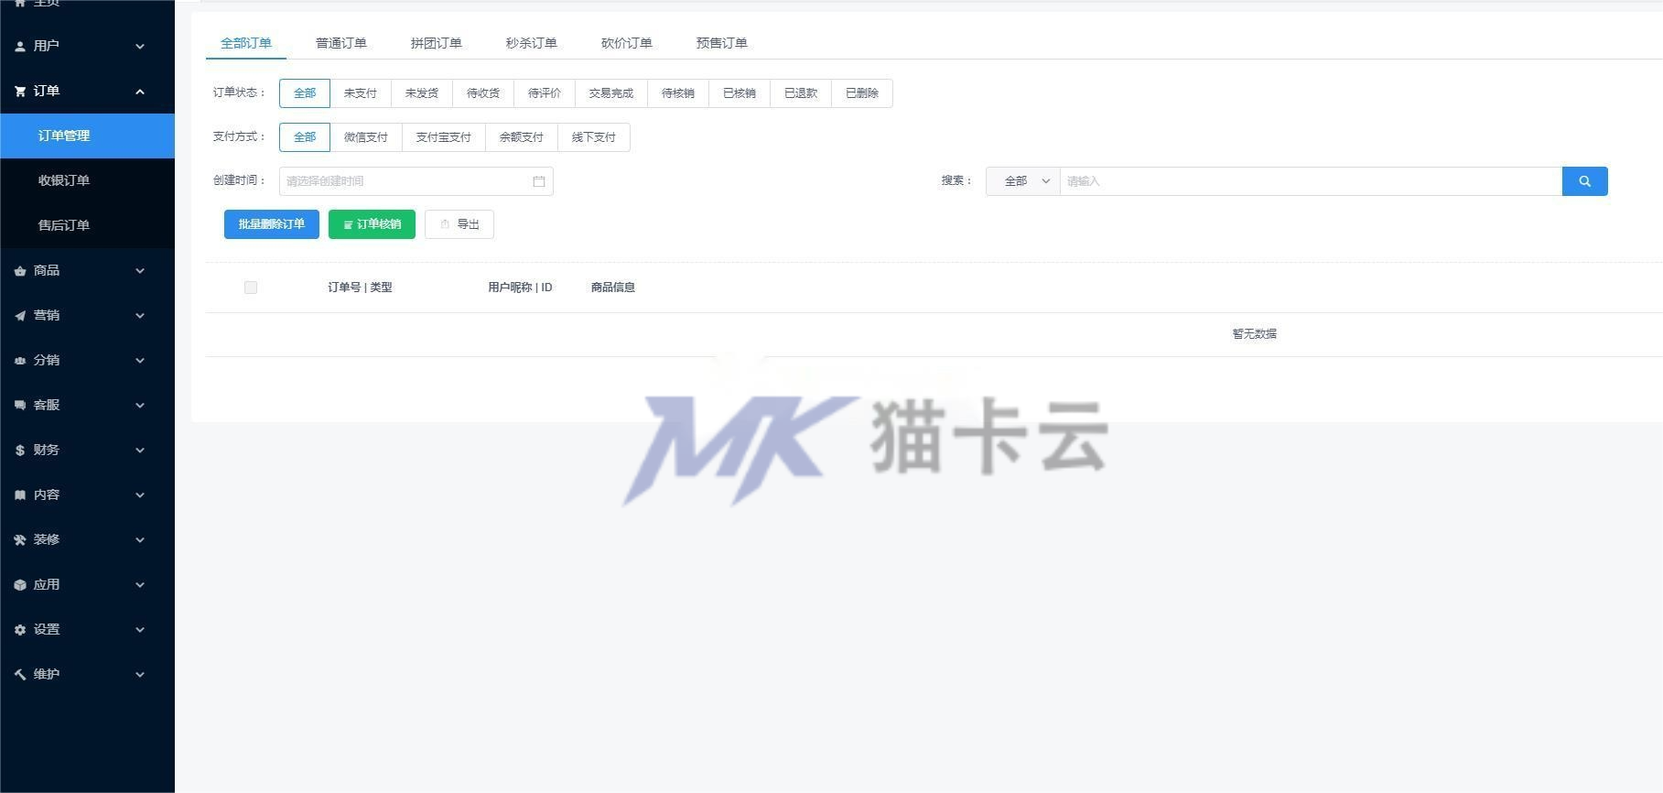
Task: Filter by 线下支付 payment method
Action: click(x=594, y=137)
